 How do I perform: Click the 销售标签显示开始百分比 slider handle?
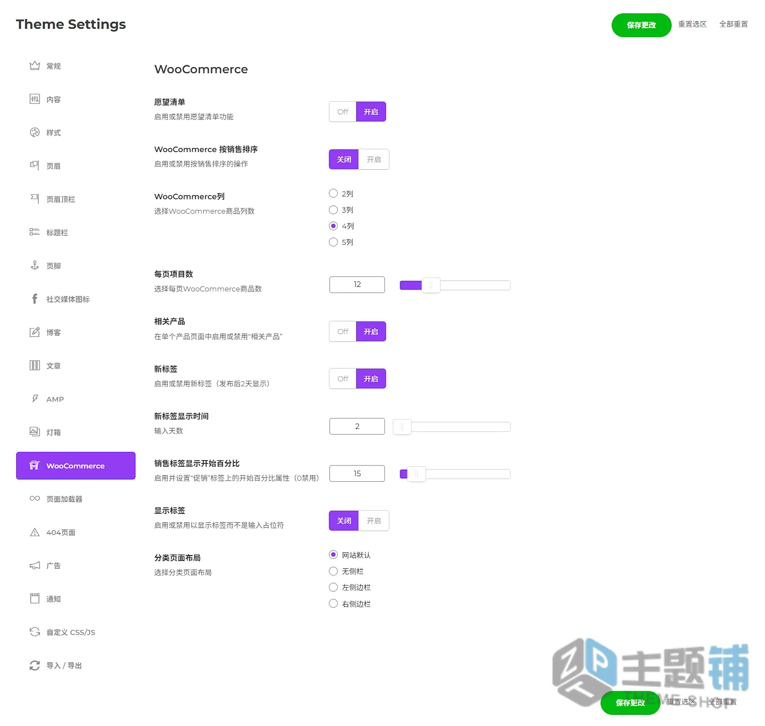point(416,474)
